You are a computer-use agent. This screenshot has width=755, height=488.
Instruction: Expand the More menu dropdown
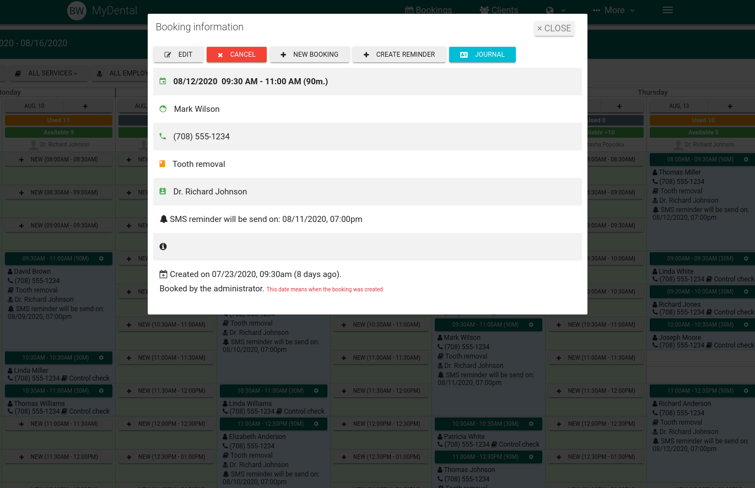614,10
